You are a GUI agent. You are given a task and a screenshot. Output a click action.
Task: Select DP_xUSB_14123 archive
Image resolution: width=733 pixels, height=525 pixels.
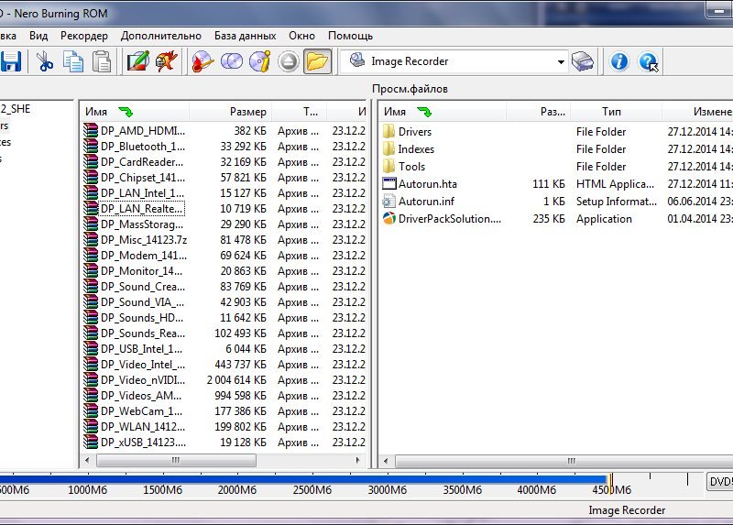pos(143,443)
